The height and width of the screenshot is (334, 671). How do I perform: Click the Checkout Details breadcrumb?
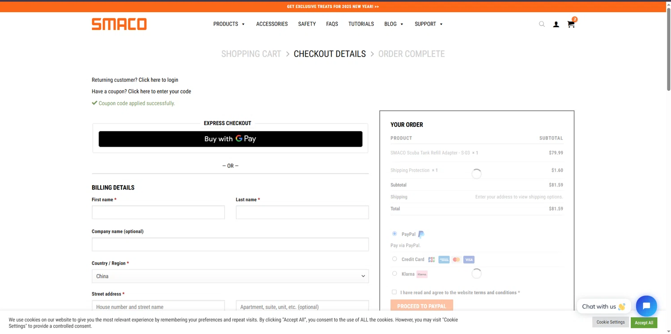(330, 54)
